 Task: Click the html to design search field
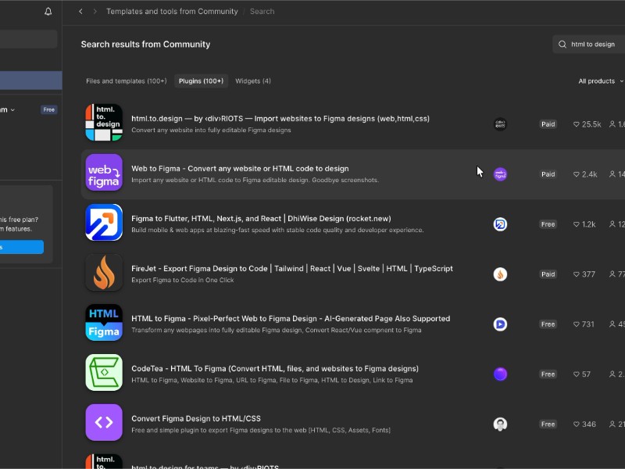click(589, 45)
